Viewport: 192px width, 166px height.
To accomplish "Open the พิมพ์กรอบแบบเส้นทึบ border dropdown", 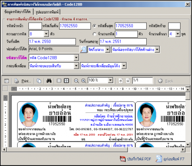I will [x=76, y=66].
